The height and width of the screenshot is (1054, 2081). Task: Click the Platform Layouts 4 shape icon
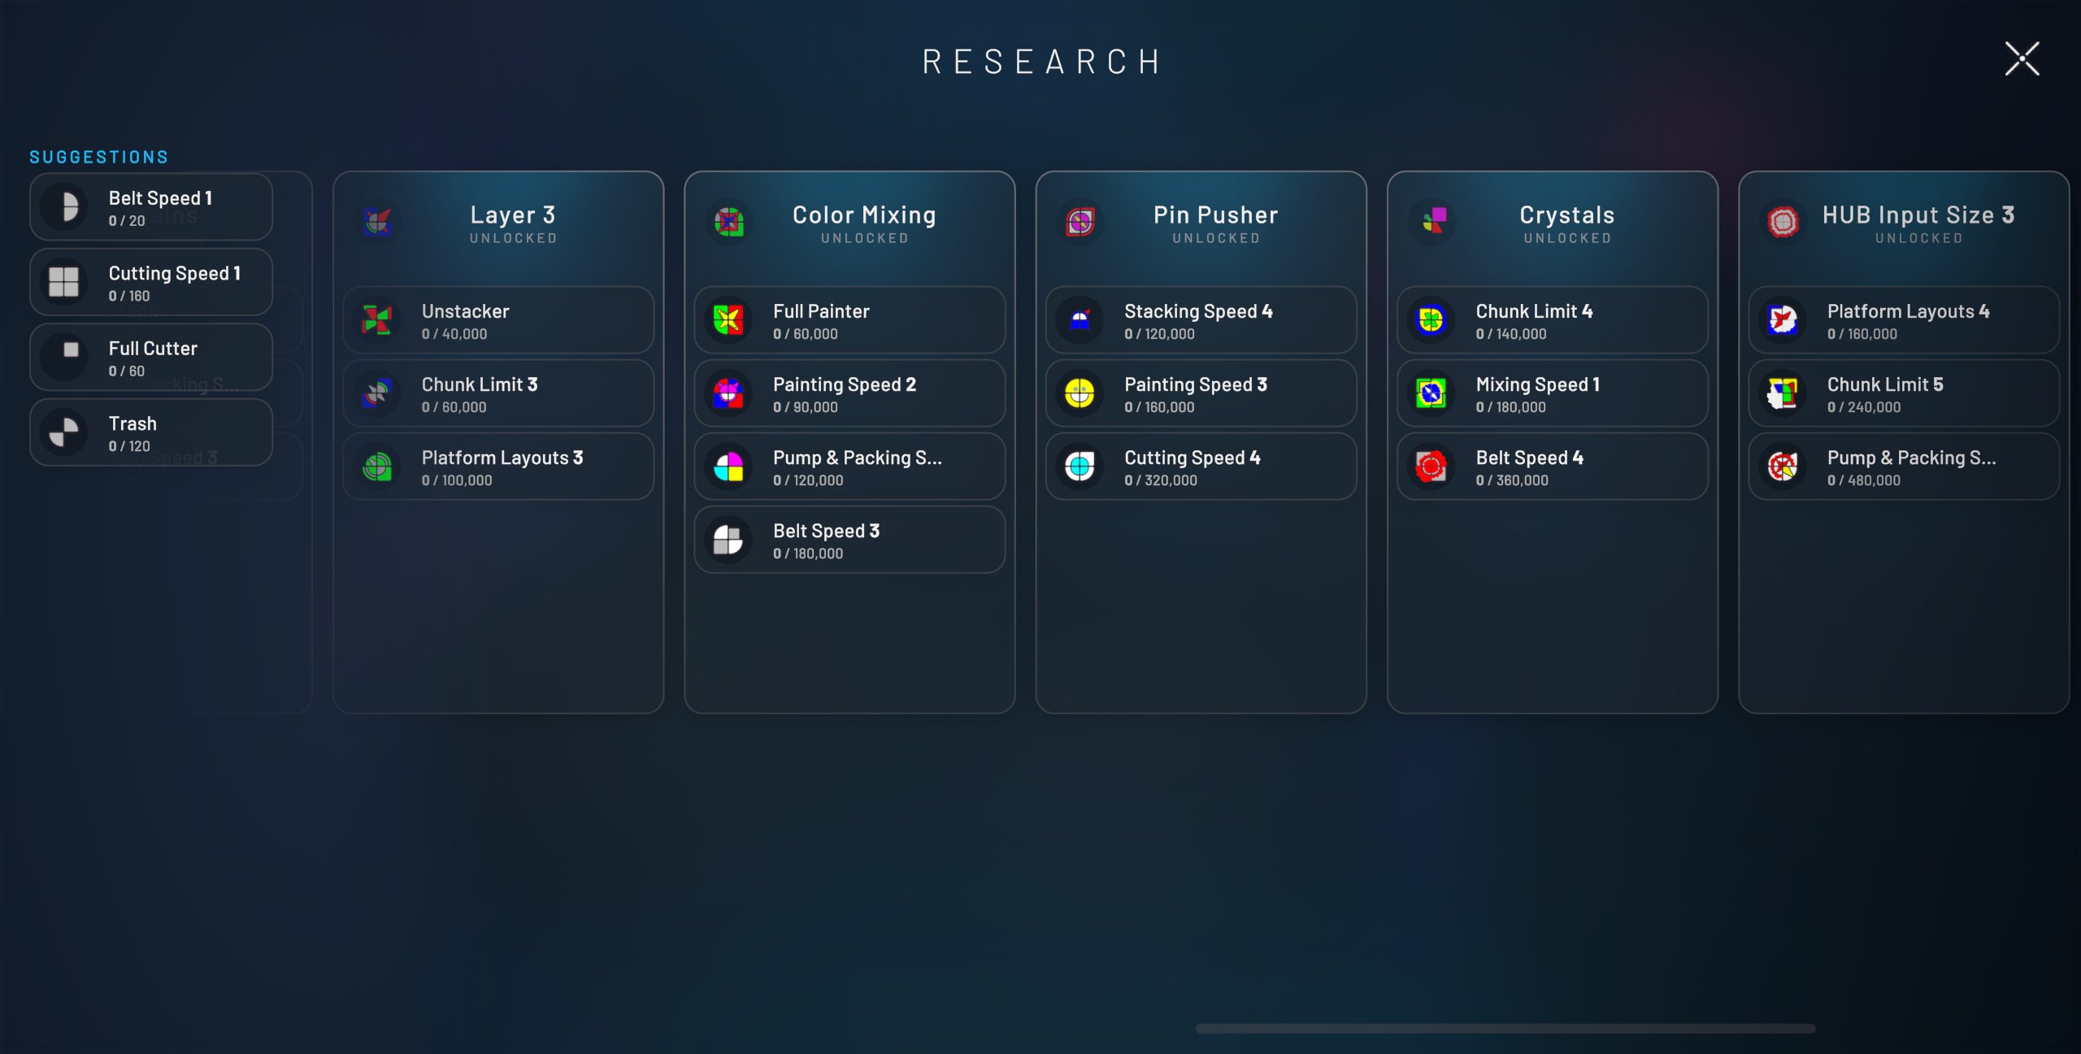1783,320
